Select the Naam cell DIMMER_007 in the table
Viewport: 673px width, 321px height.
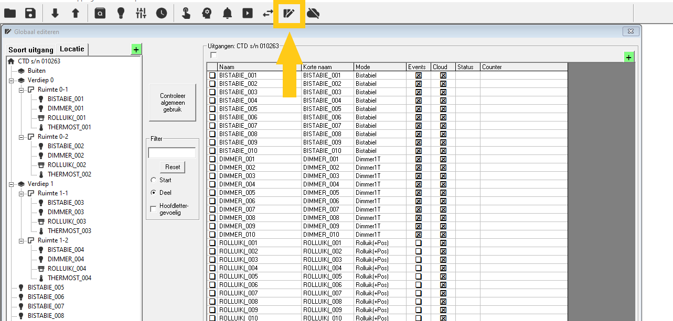point(260,209)
